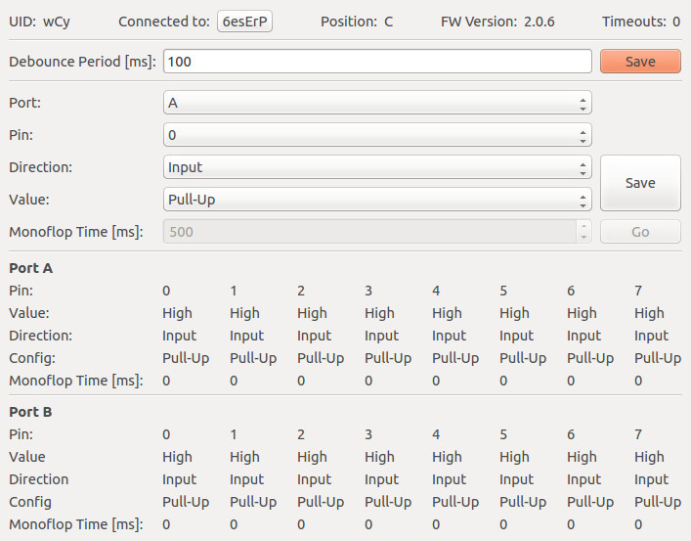691x541 pixels.
Task: Click the Monoflop Time increment up arrow
Action: [x=583, y=226]
